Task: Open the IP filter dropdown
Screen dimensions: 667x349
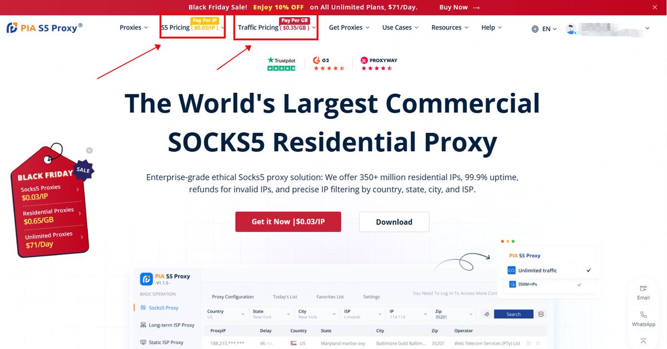Action: pyautogui.click(x=409, y=314)
